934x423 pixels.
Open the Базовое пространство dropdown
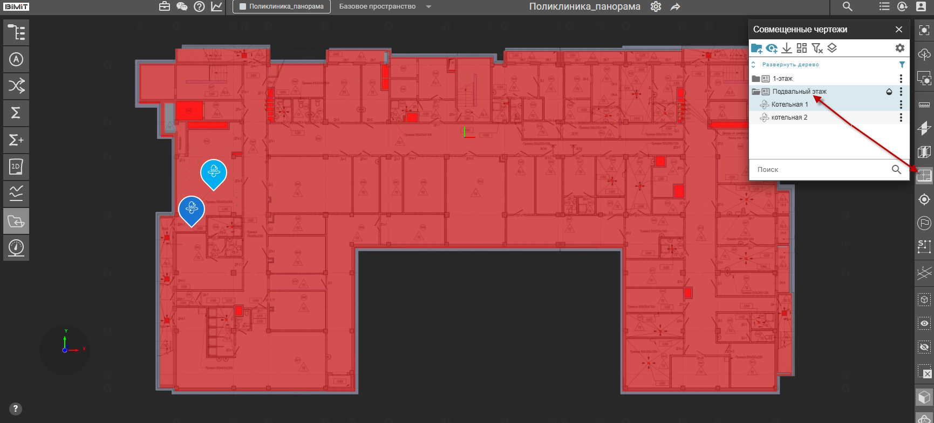[x=386, y=6]
